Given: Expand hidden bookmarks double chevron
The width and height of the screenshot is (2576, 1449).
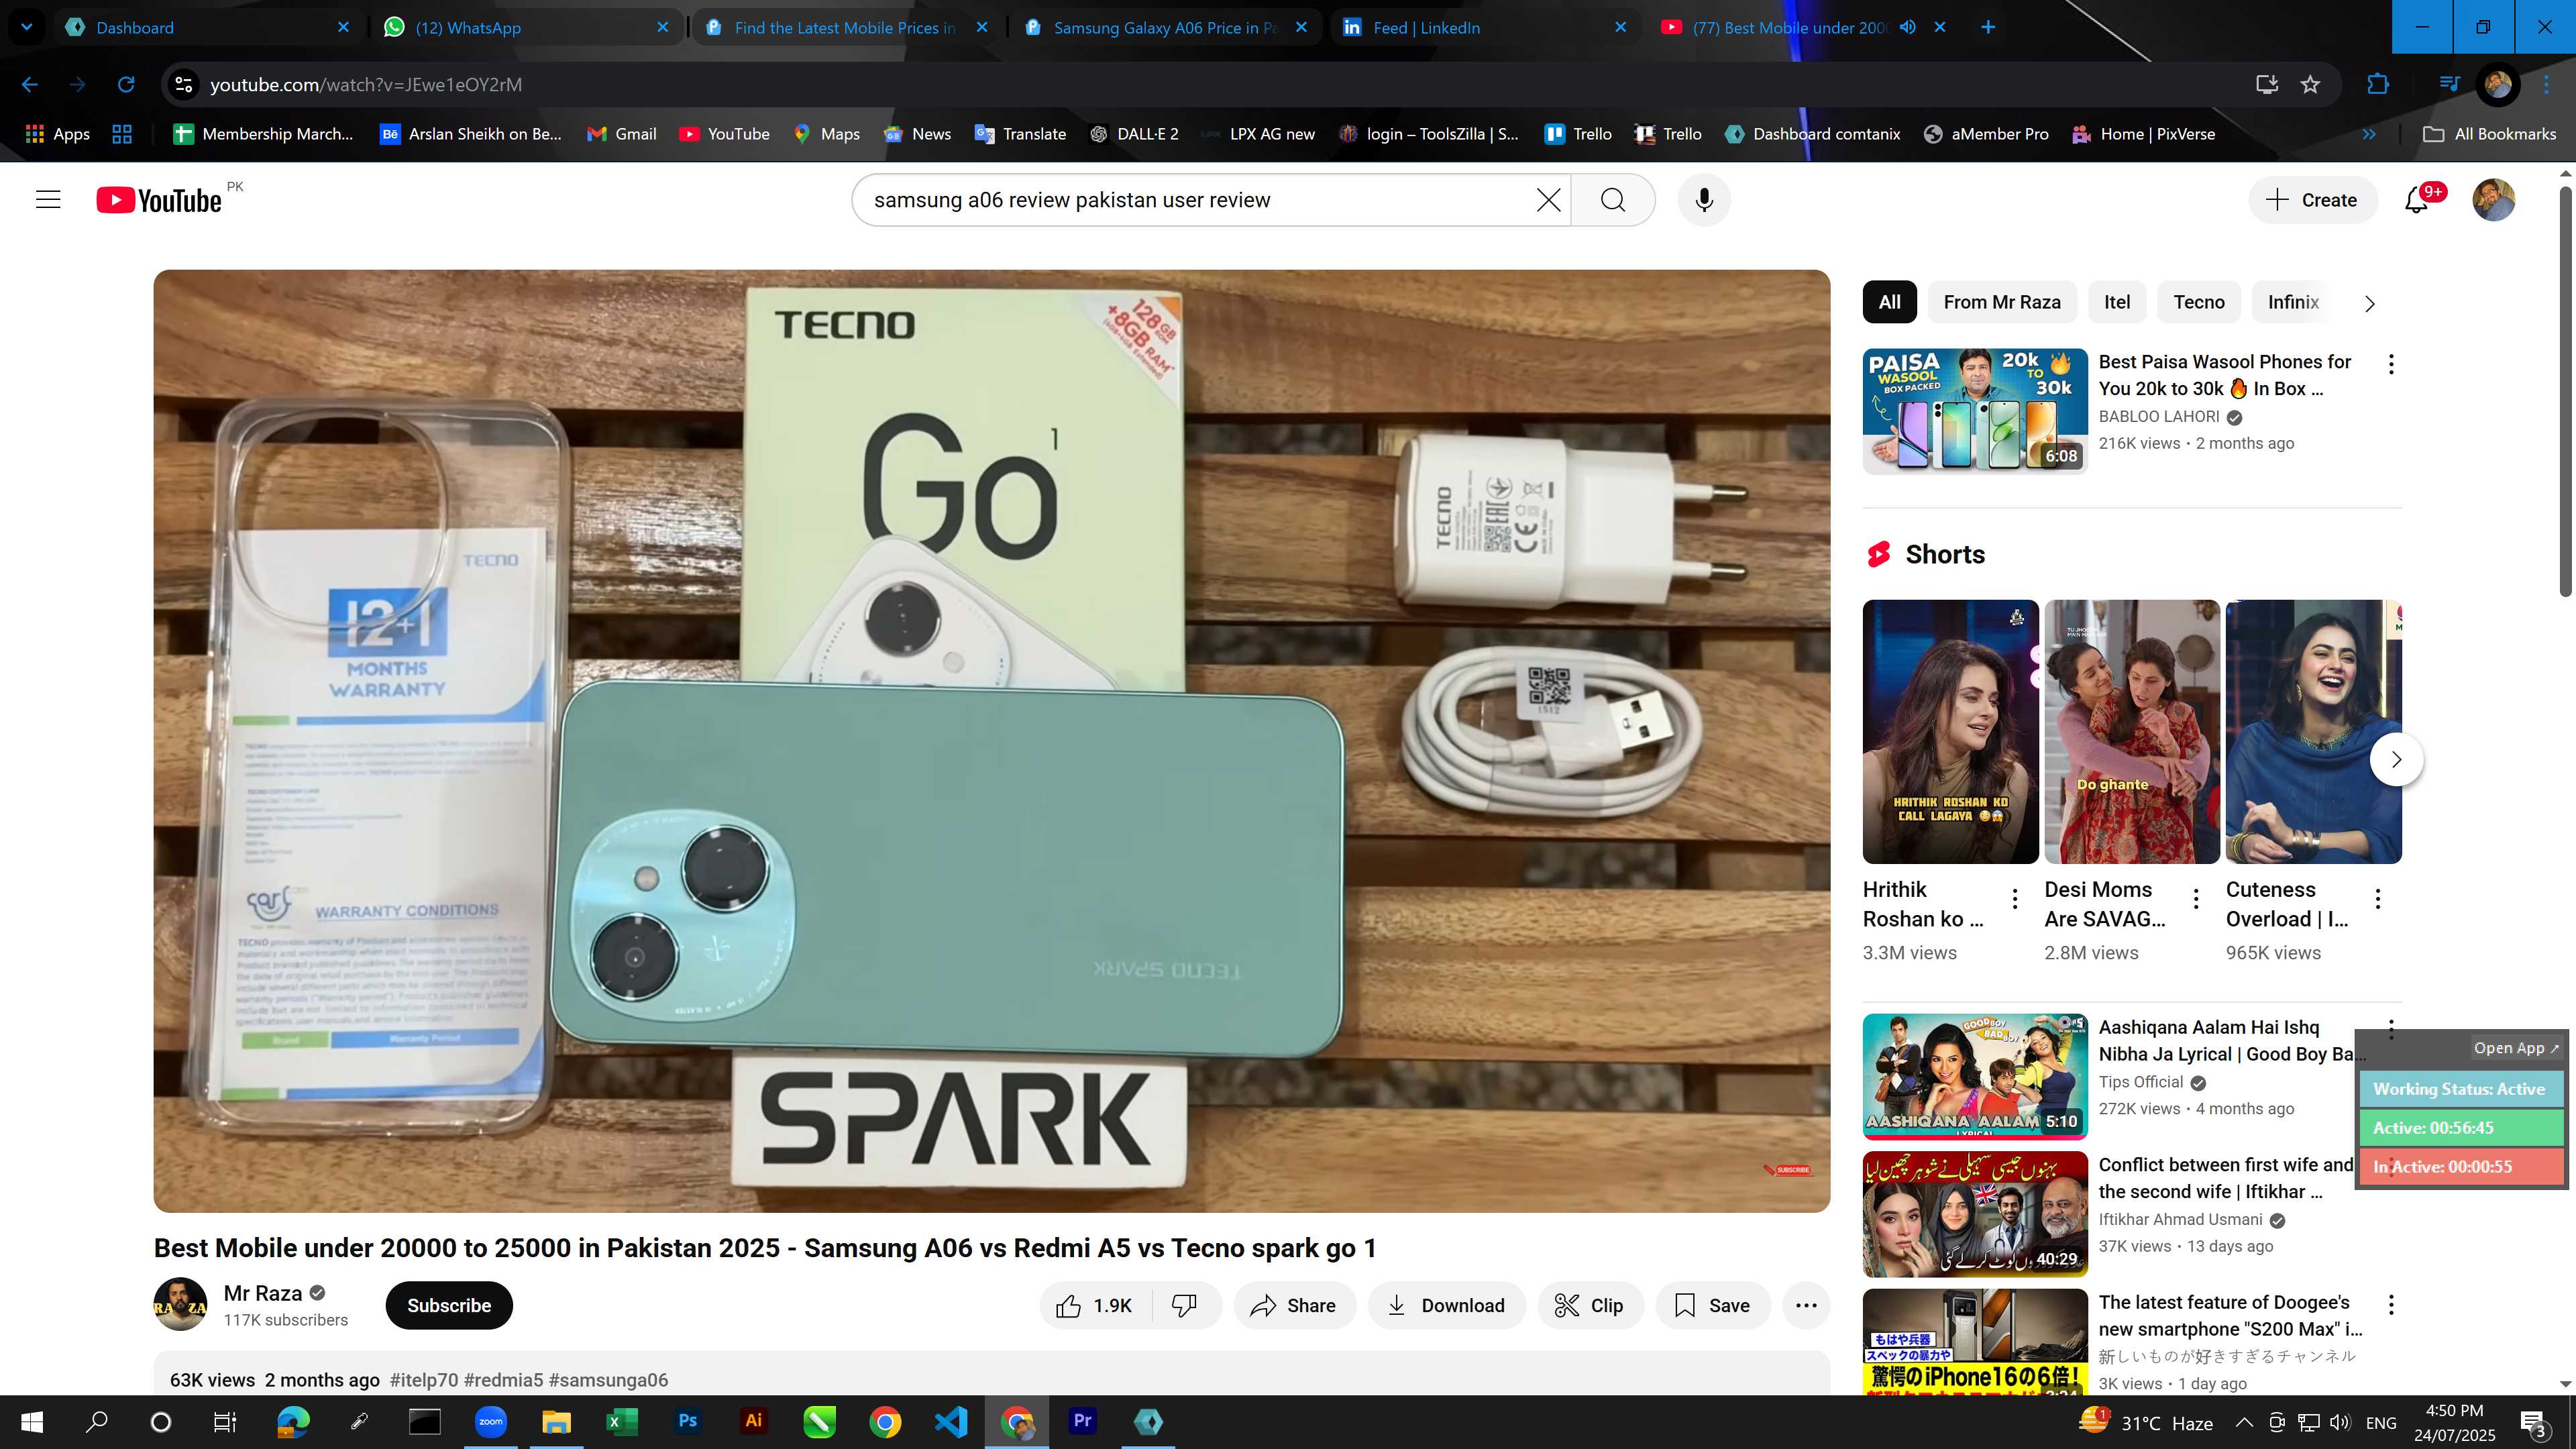Looking at the screenshot, I should (2369, 134).
